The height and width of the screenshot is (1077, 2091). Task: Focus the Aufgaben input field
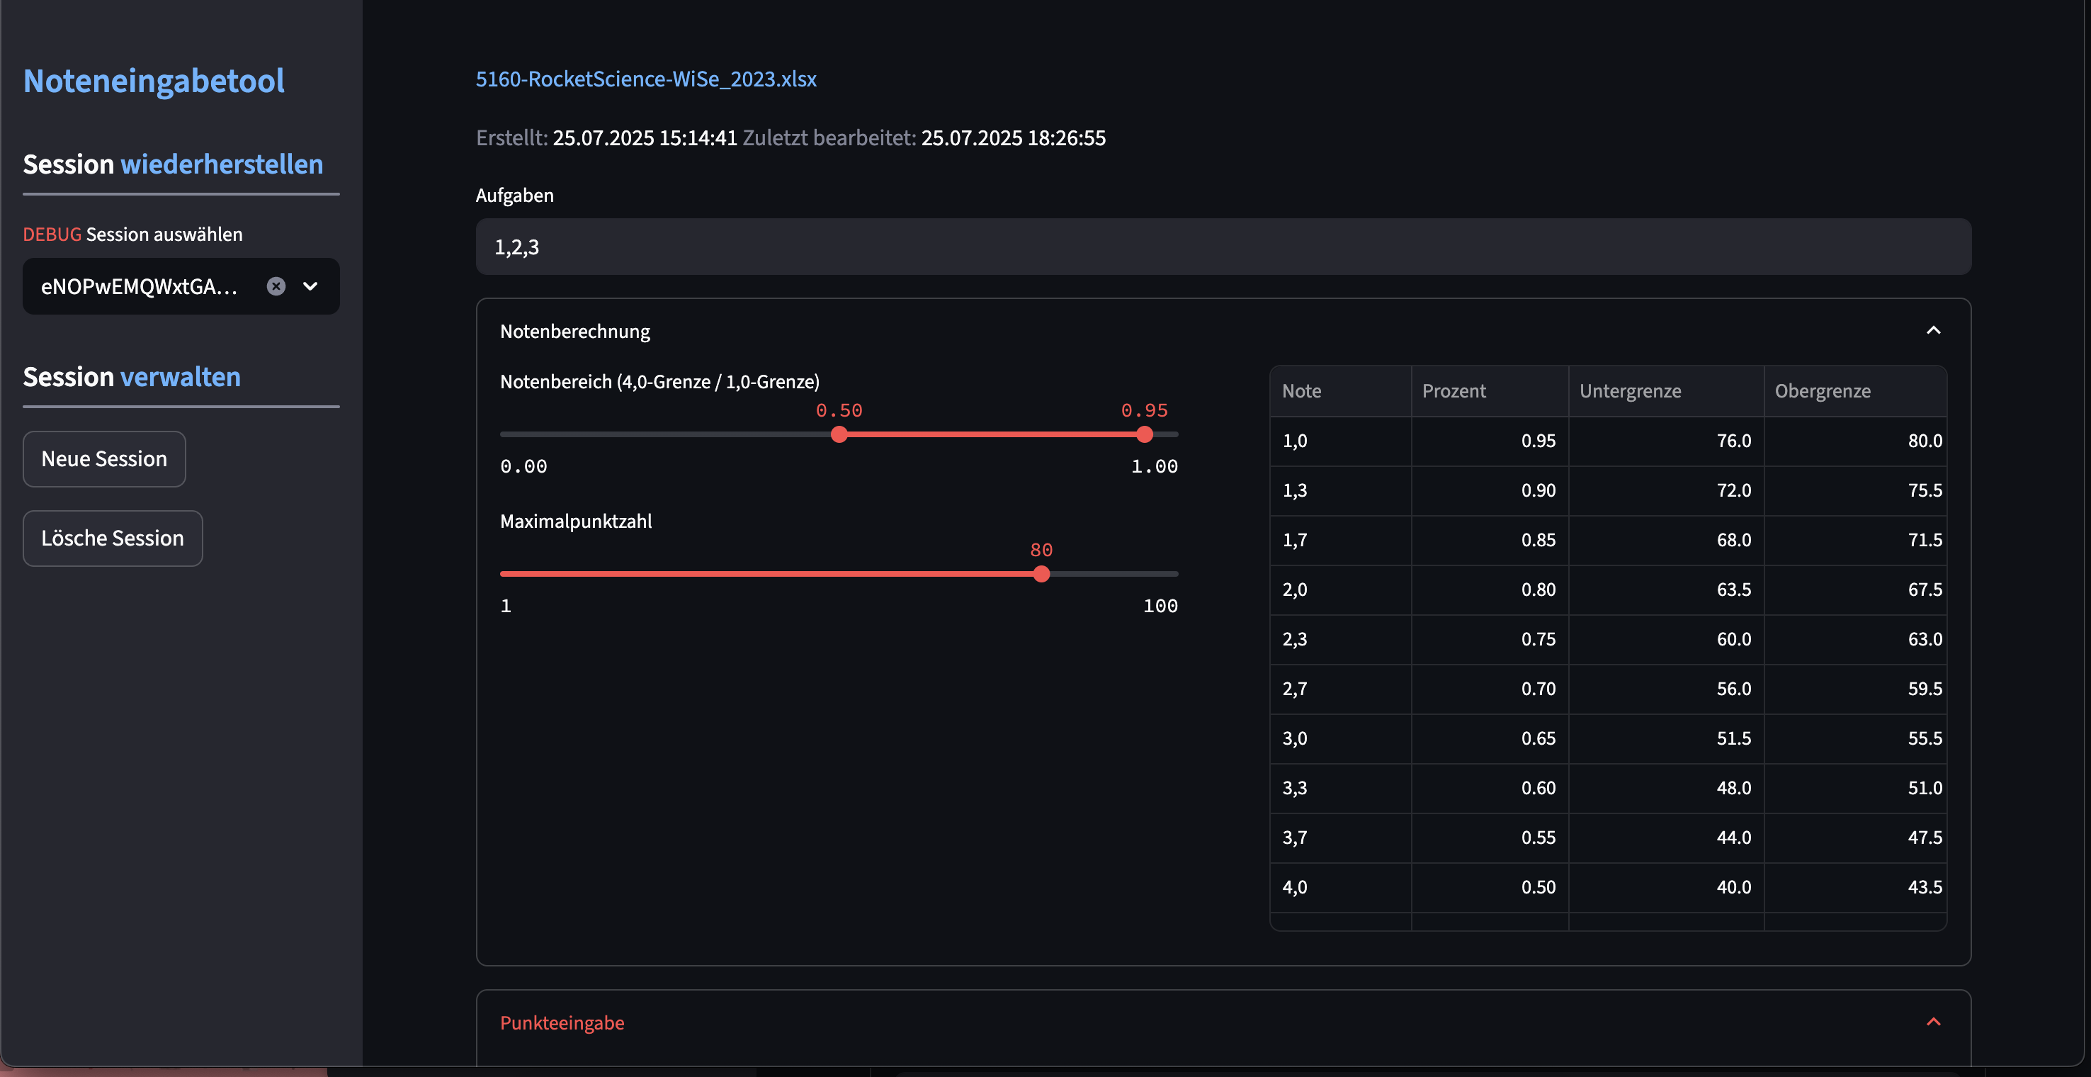coord(1223,247)
